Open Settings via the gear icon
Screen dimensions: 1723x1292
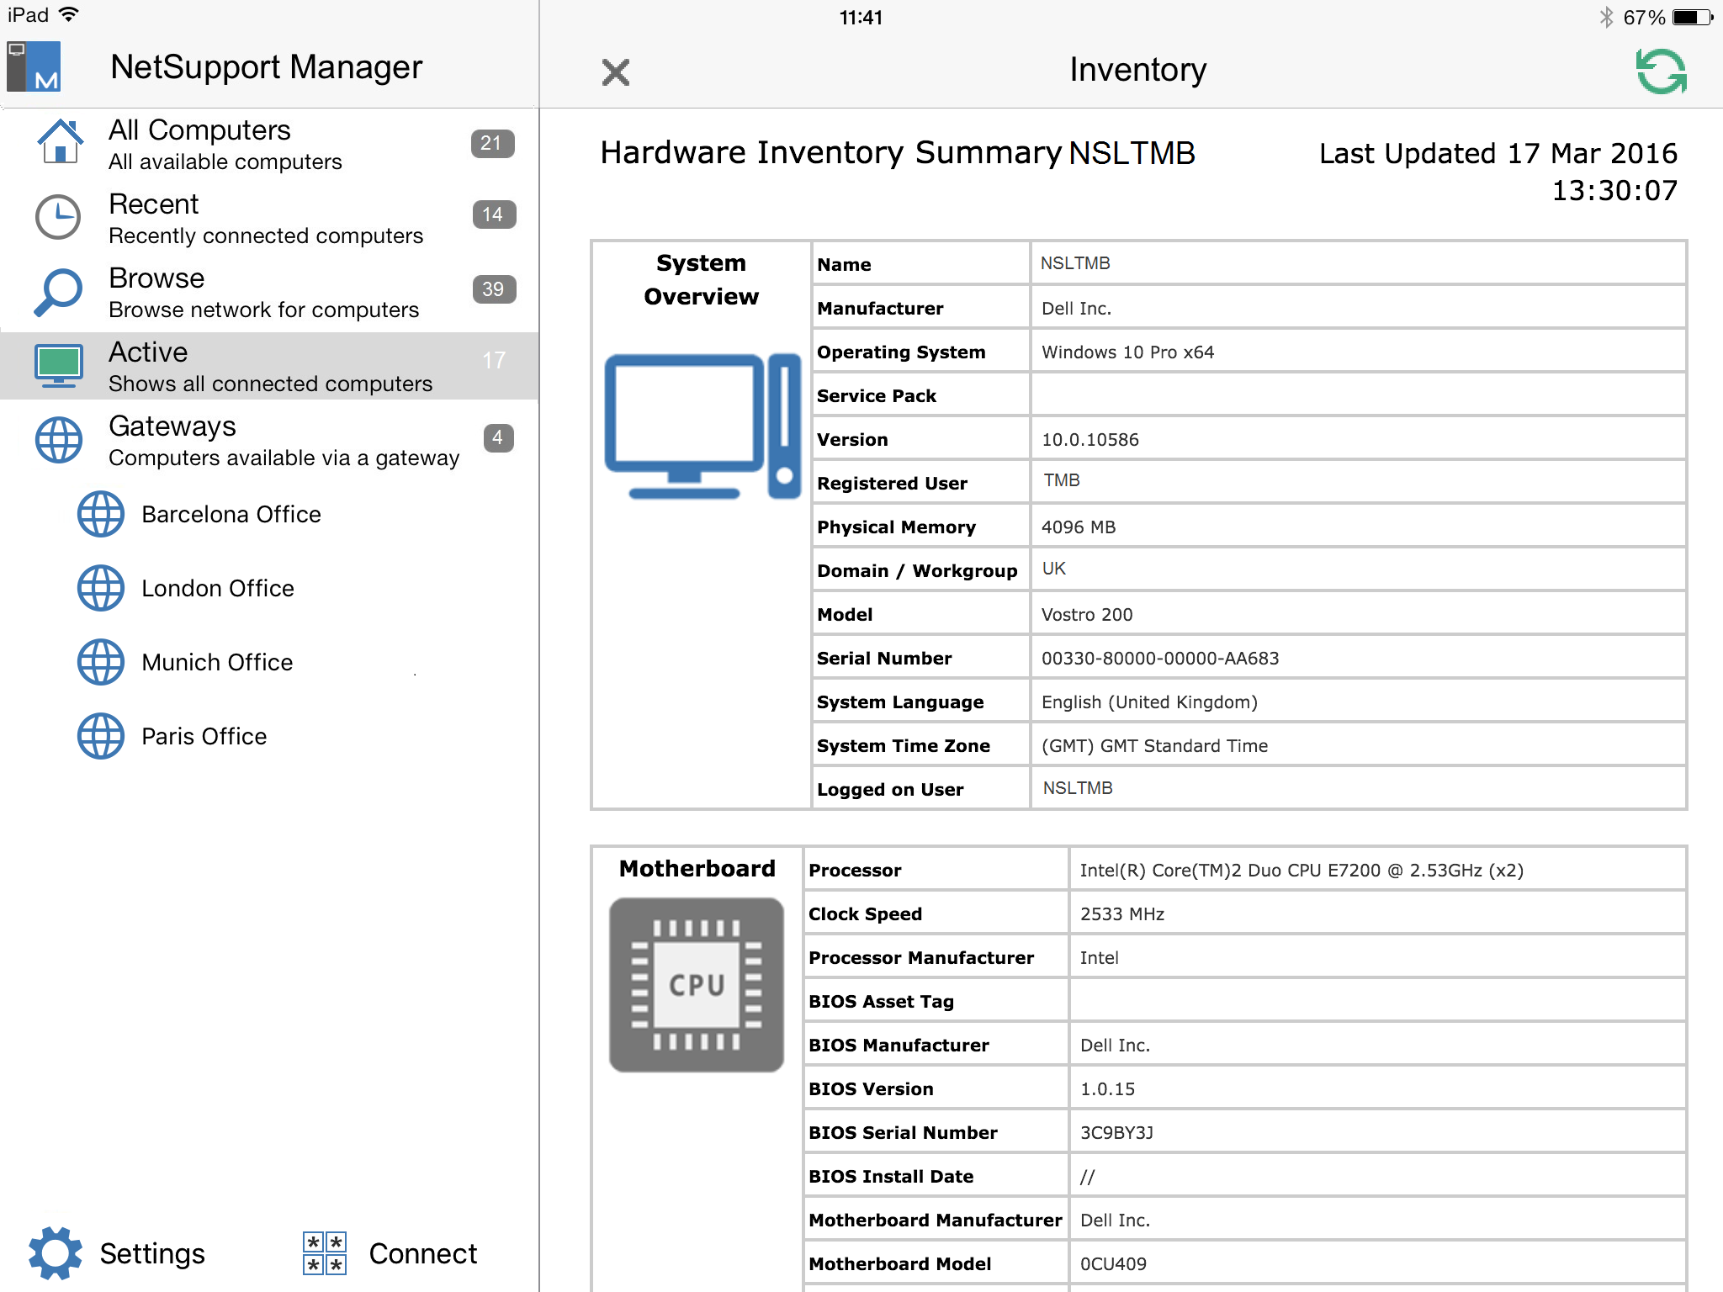point(56,1252)
